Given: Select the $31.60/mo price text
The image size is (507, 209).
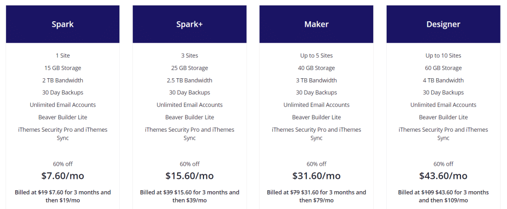Looking at the screenshot, I should (316, 176).
